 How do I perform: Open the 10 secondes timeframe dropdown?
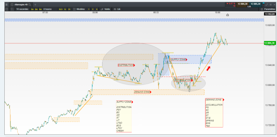pyautogui.click(x=22, y=9)
